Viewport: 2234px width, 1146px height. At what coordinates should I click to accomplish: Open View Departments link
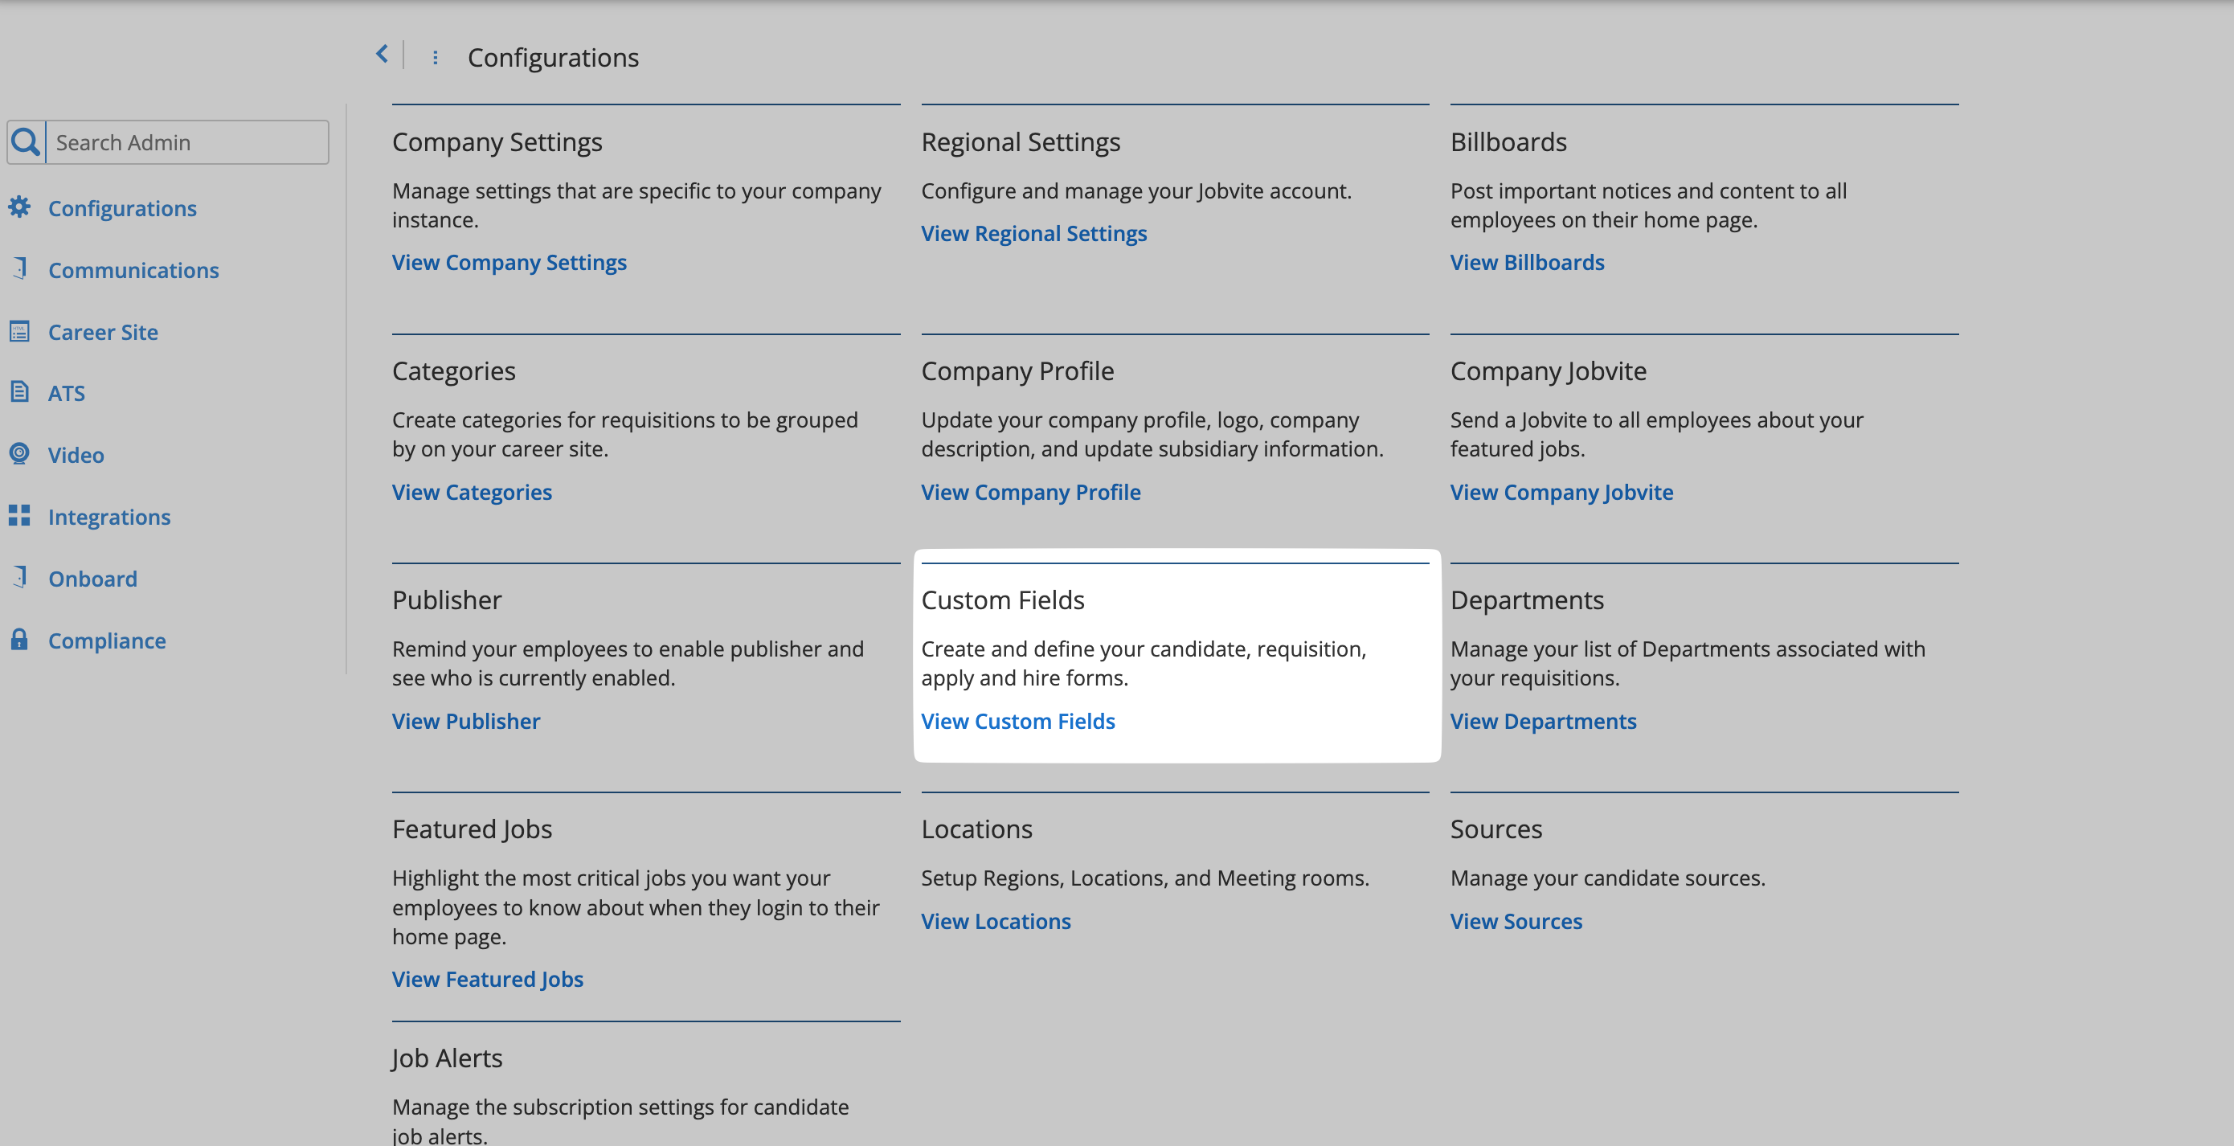click(x=1543, y=721)
